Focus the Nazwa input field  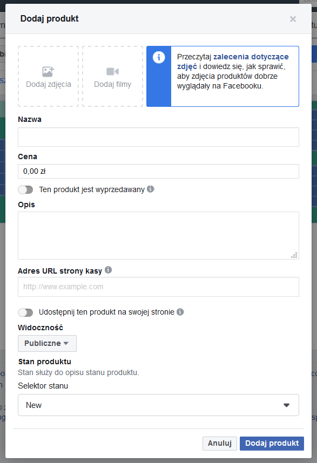click(x=158, y=137)
